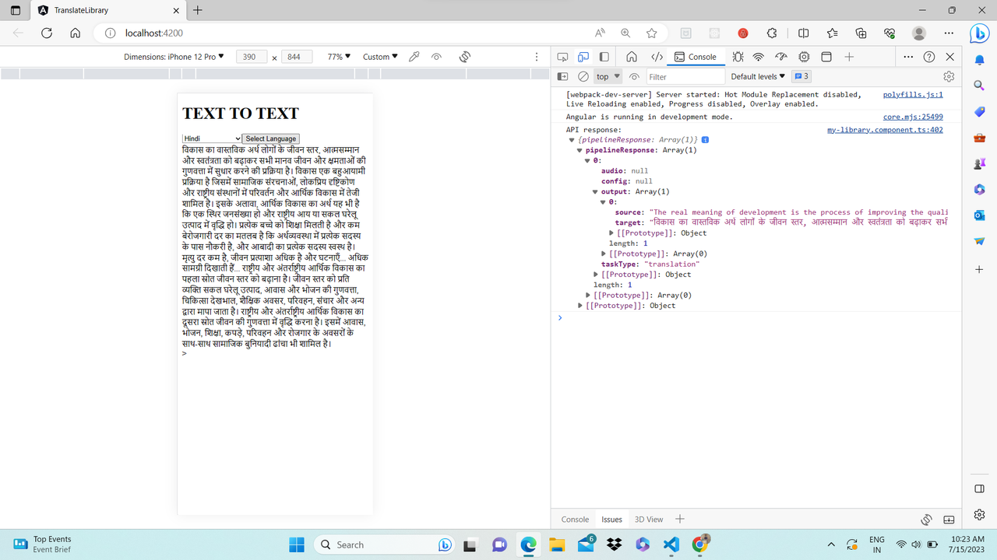
Task: Click the console Filter field
Action: pos(685,77)
